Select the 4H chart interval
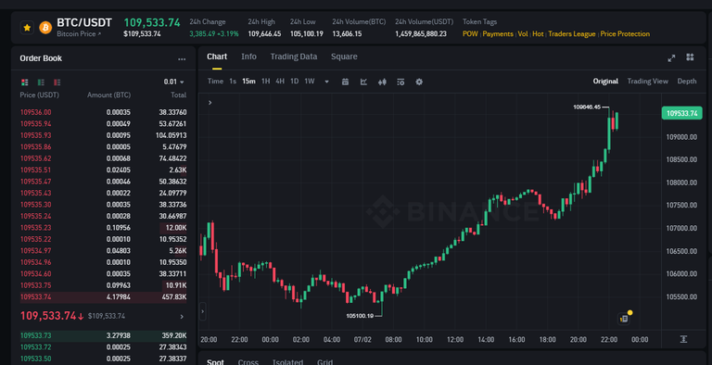 tap(280, 82)
